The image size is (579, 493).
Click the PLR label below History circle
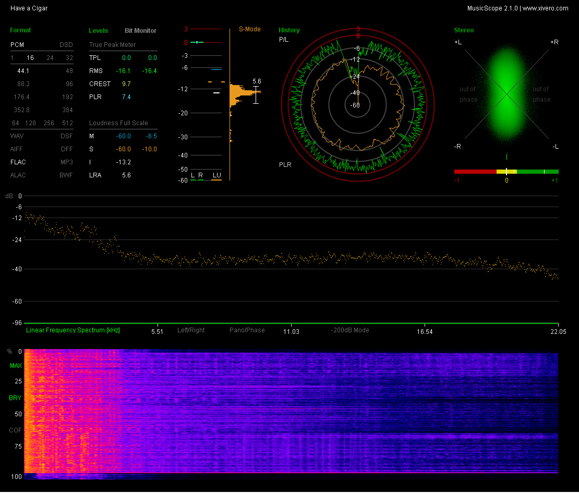click(x=285, y=165)
